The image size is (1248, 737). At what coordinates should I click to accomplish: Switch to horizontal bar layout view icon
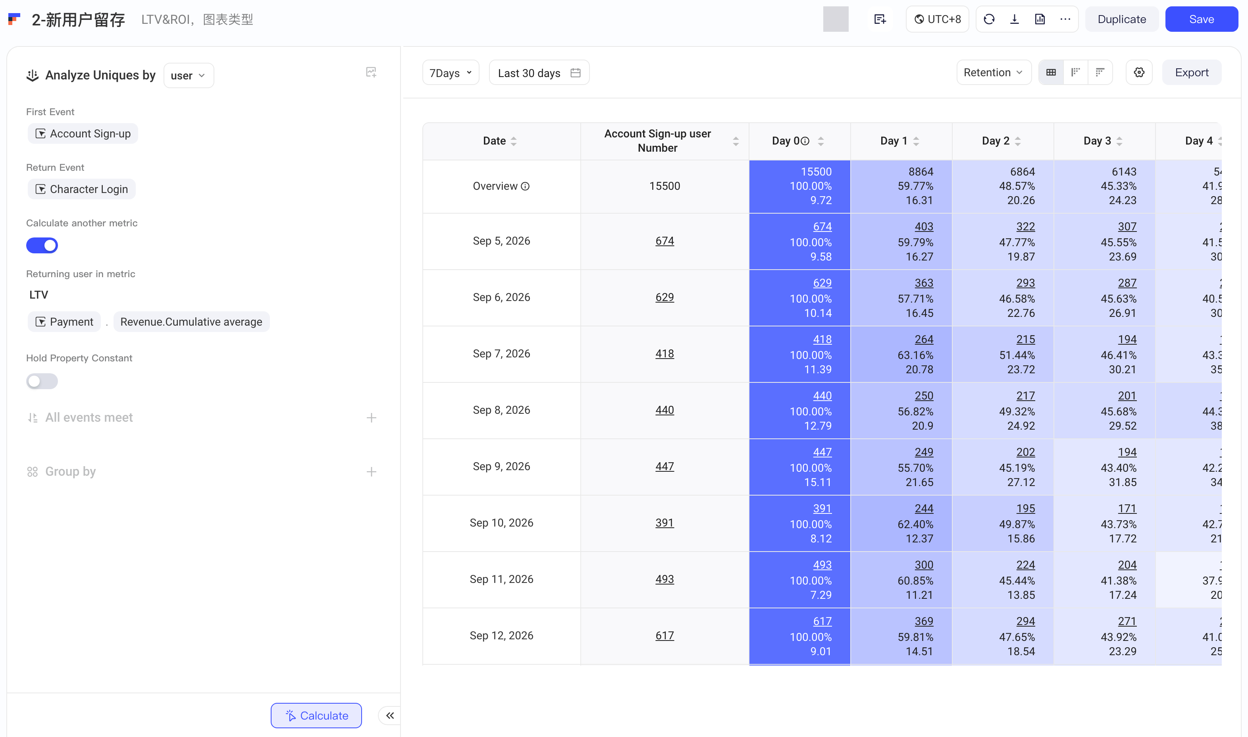[x=1100, y=73]
